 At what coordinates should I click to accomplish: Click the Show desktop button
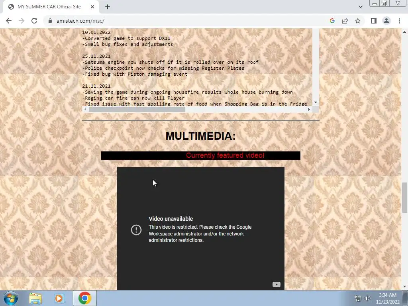(405, 298)
